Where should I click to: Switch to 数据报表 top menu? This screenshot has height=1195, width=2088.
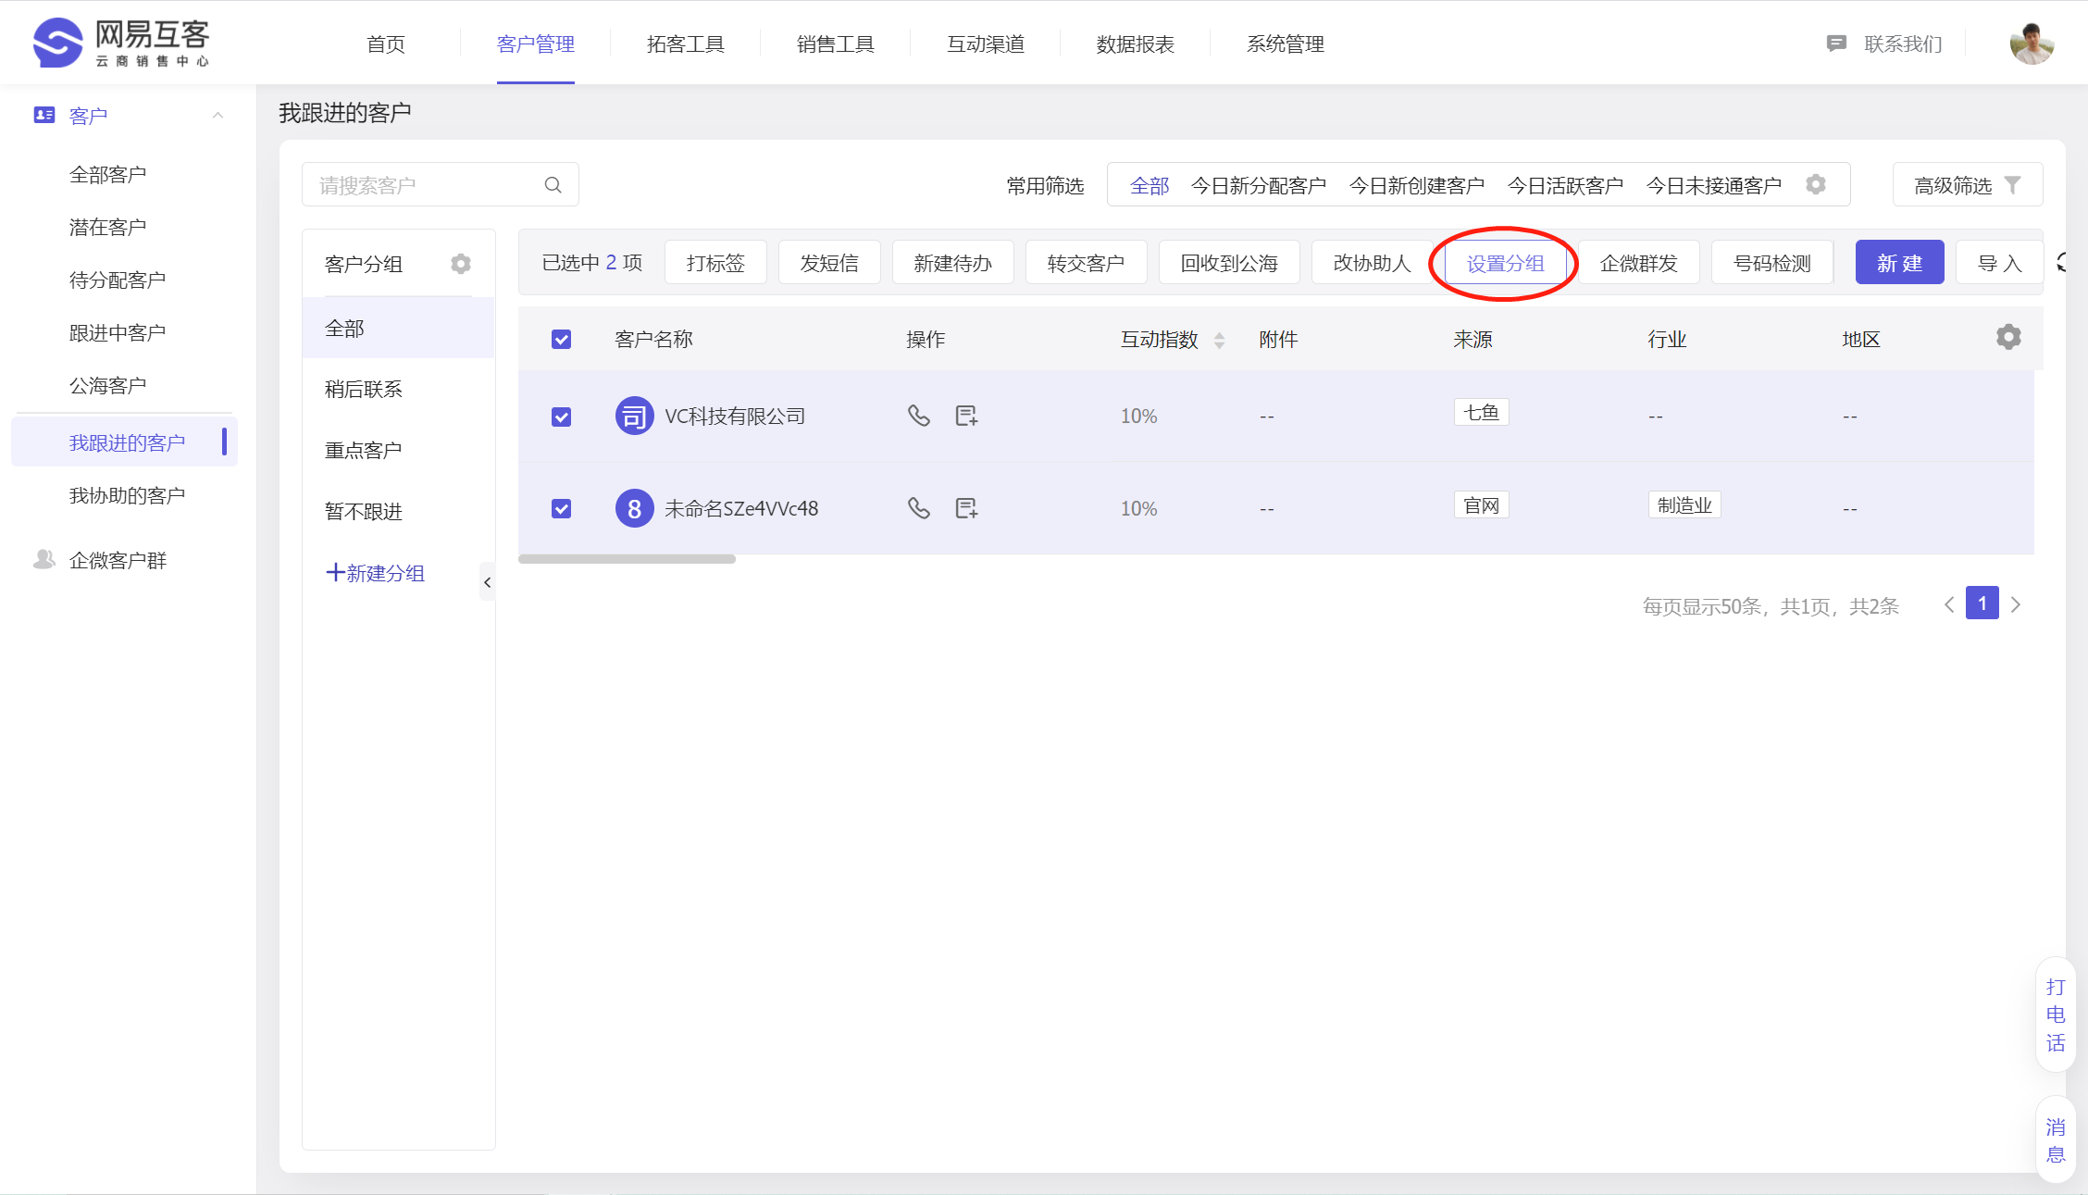1135,44
